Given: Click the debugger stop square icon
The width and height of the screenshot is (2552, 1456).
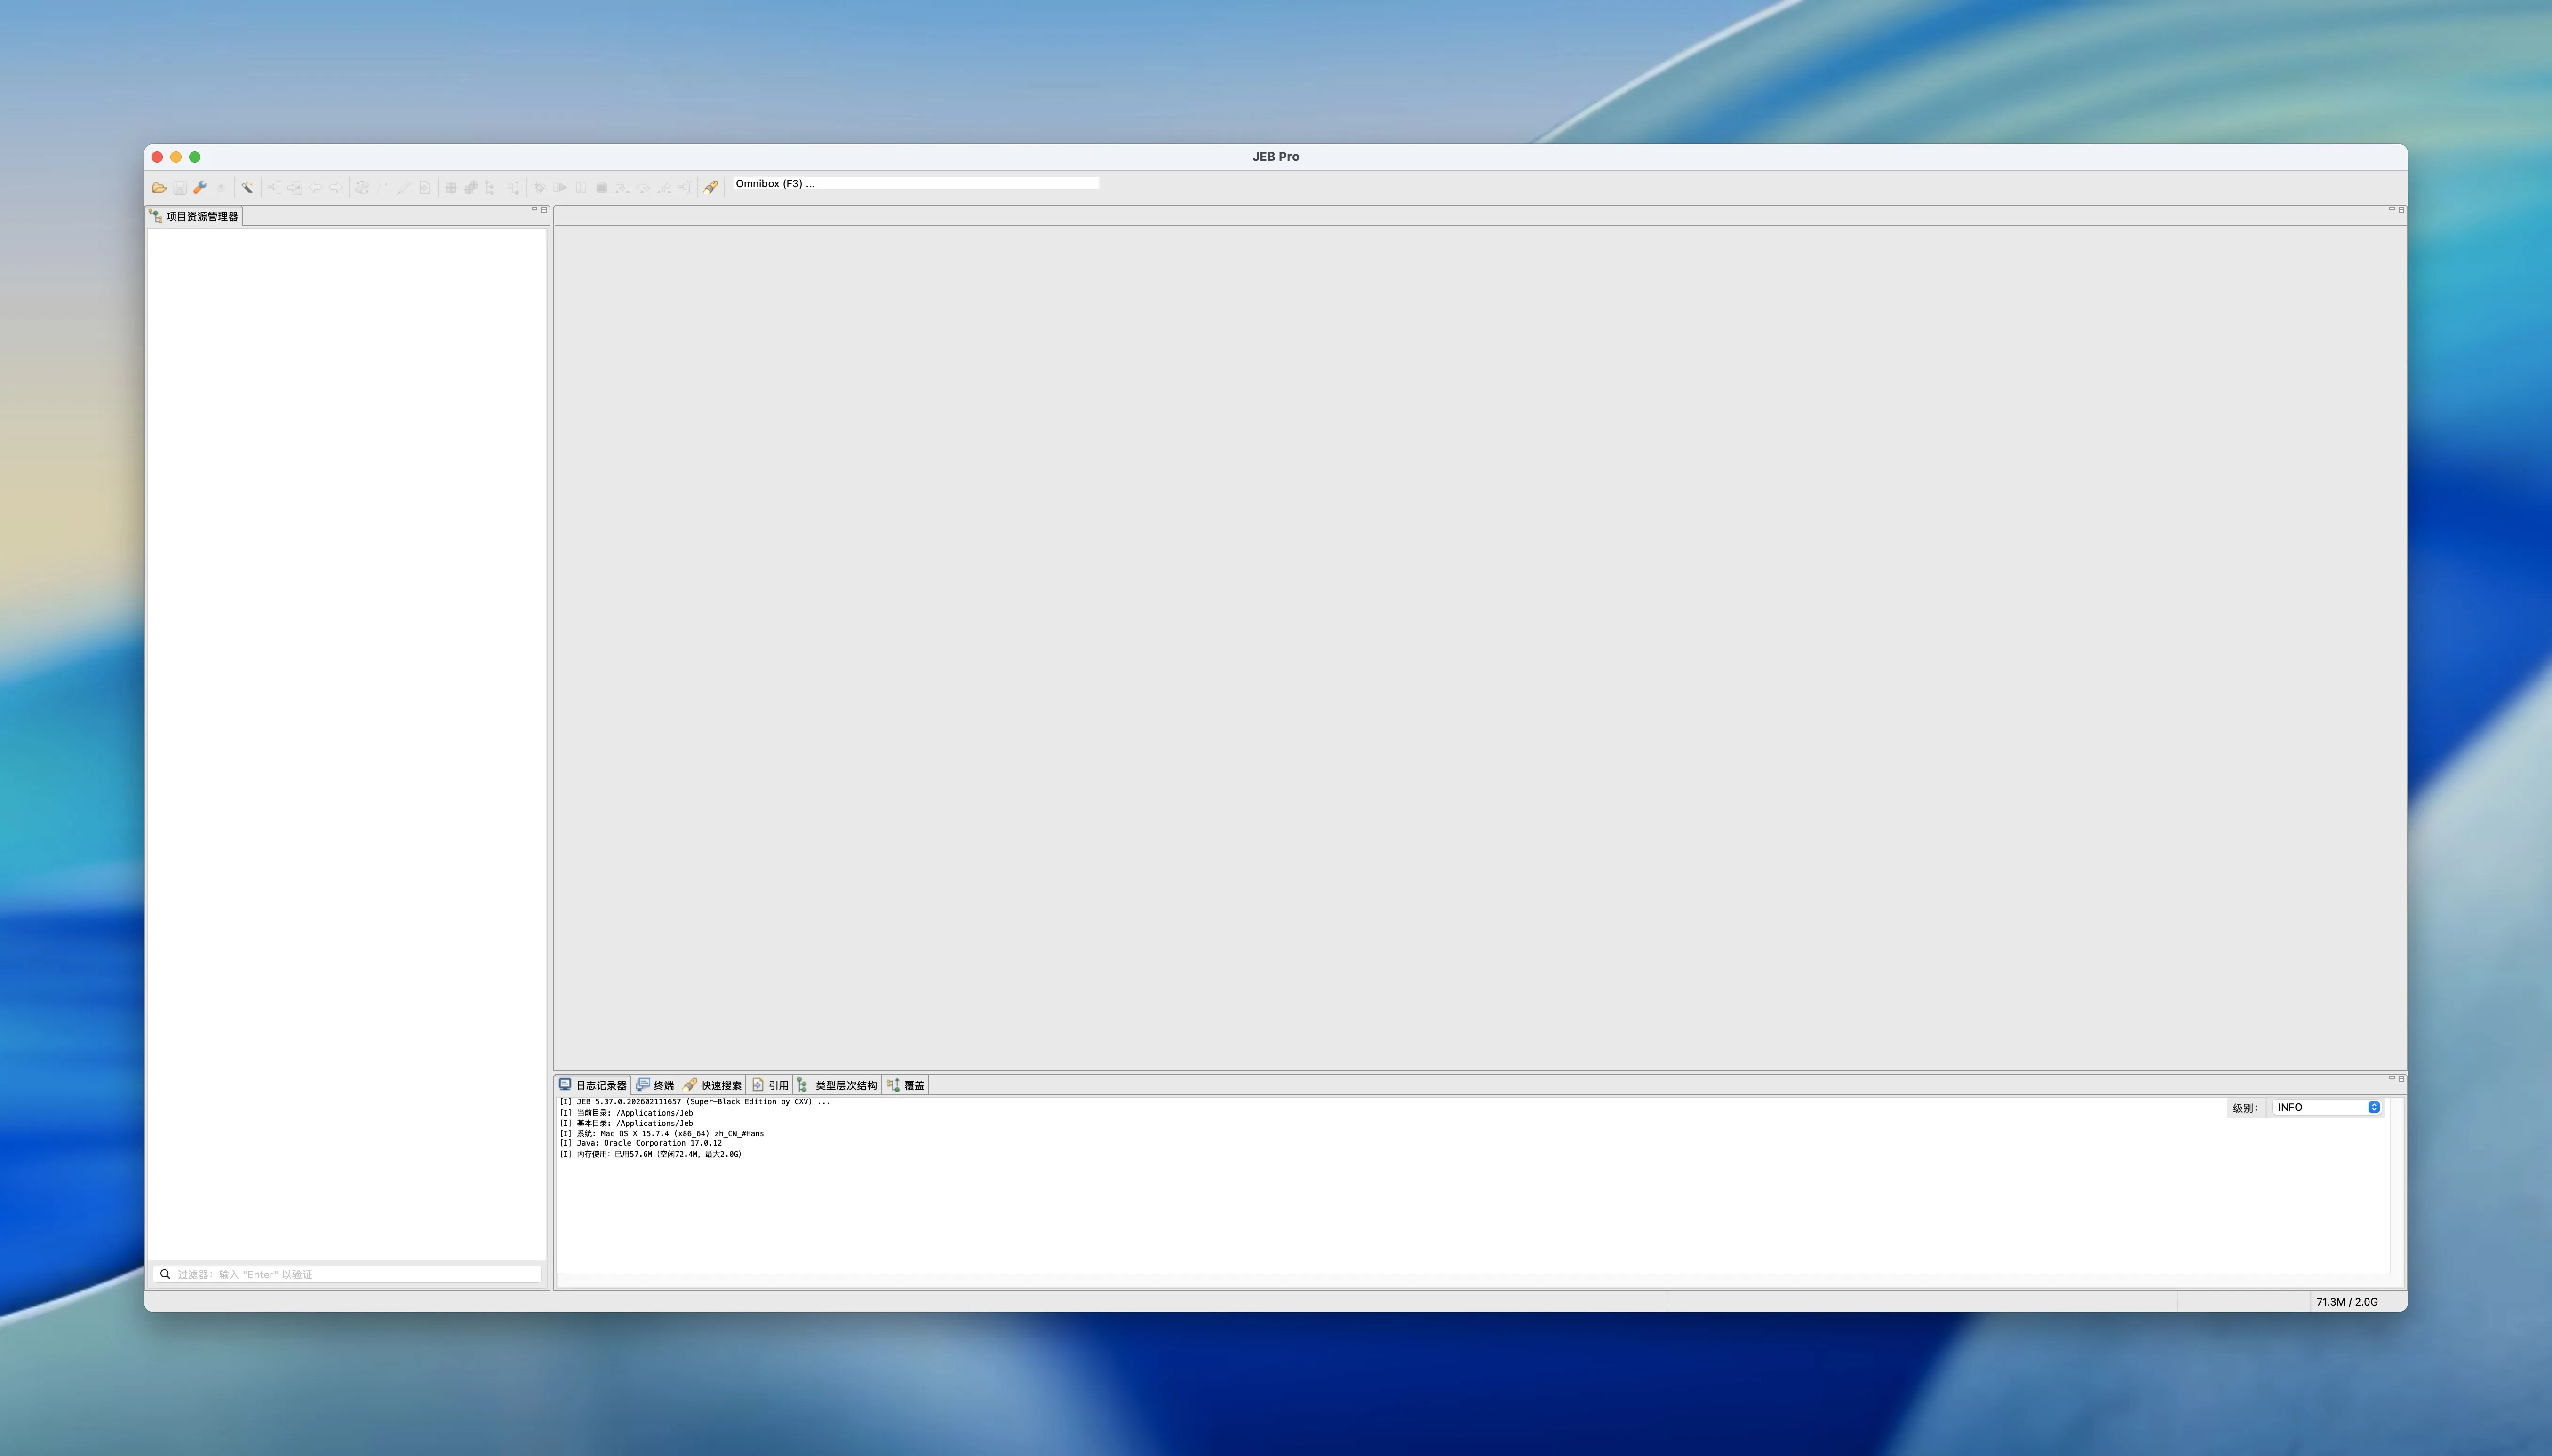Looking at the screenshot, I should [x=602, y=187].
